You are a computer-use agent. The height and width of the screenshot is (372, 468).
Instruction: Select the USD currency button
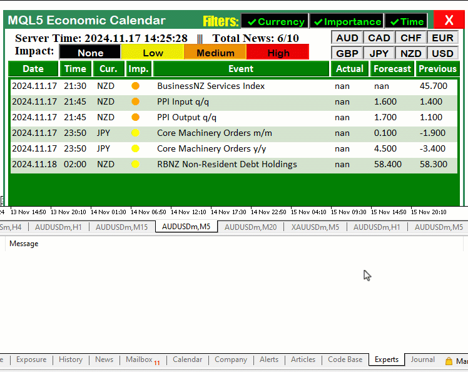click(x=442, y=53)
